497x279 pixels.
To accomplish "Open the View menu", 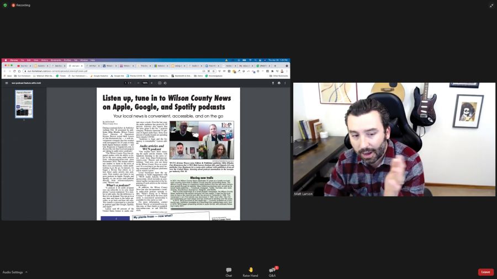I will click(x=36, y=60).
